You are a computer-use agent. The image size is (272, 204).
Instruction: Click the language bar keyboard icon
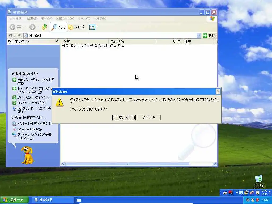[x=225, y=193]
